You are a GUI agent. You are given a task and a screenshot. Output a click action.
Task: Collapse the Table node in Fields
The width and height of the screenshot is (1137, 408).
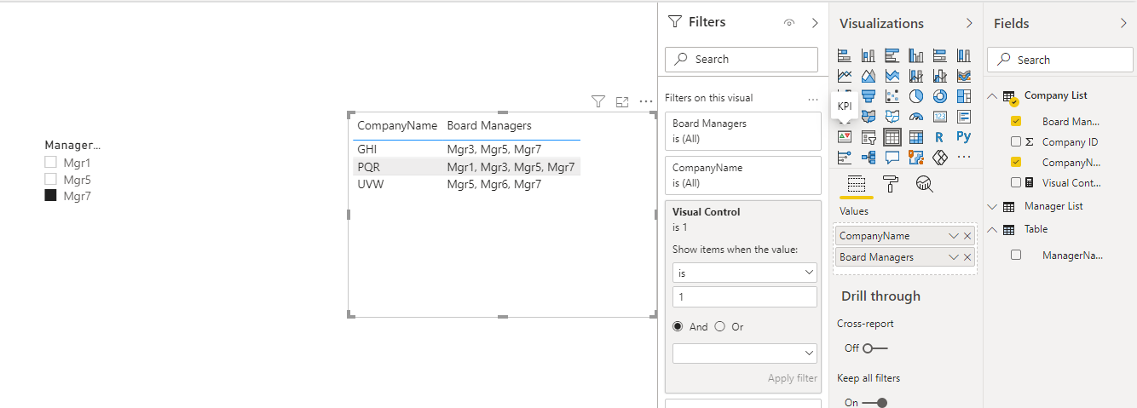point(992,229)
